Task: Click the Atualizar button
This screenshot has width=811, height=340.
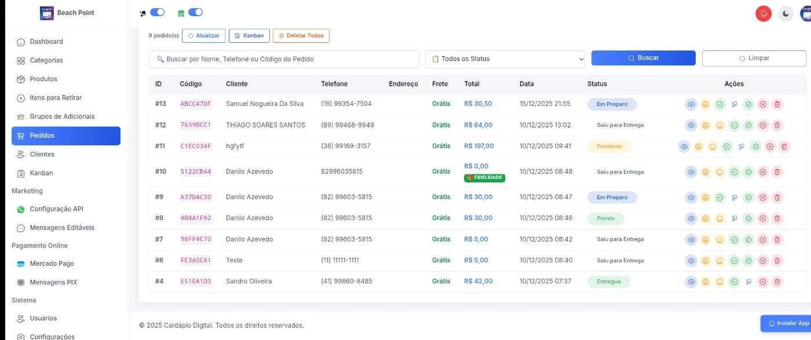Action: pyautogui.click(x=203, y=36)
